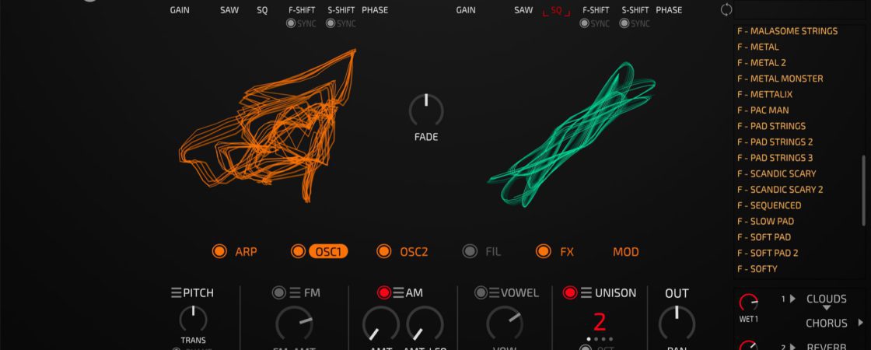The image size is (871, 350).
Task: Click the green oscillator 2 waveform display
Action: (572, 135)
